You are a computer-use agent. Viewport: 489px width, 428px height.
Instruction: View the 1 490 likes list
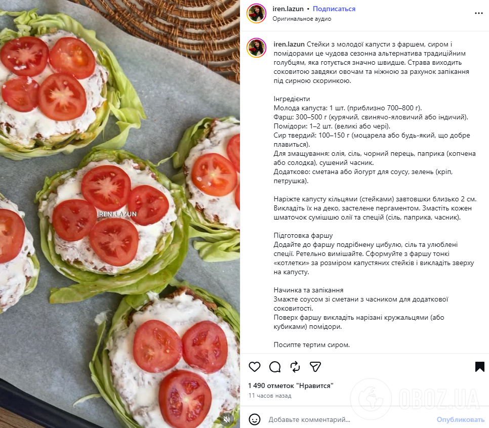(291, 386)
